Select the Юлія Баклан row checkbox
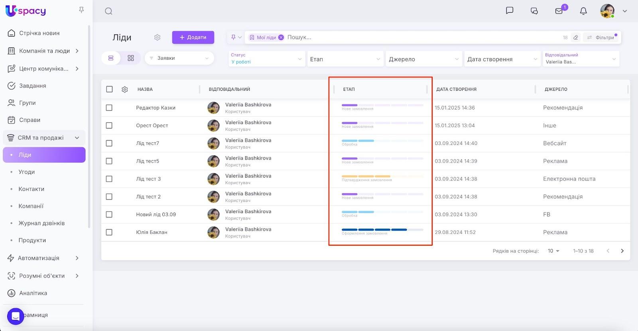 click(x=109, y=232)
